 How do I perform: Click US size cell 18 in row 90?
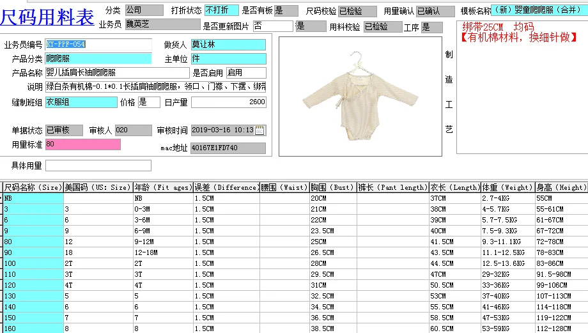[98, 252]
